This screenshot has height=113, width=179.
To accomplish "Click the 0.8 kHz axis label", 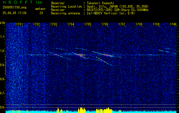I will pyautogui.click(x=2, y=79).
